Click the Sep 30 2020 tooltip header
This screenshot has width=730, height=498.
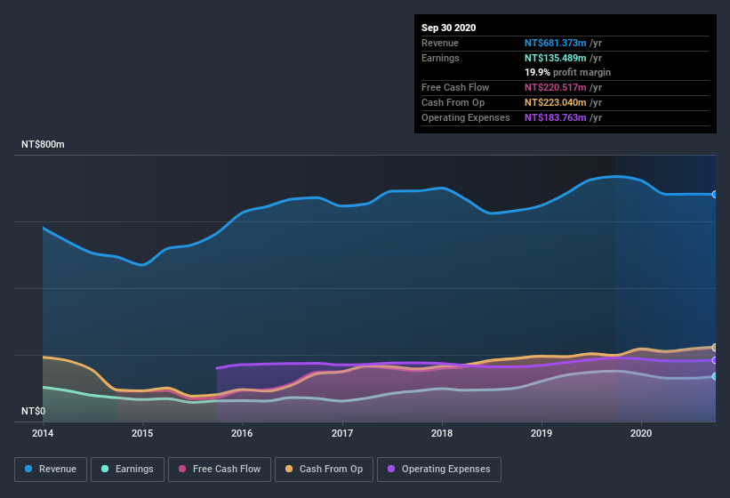[x=449, y=28]
